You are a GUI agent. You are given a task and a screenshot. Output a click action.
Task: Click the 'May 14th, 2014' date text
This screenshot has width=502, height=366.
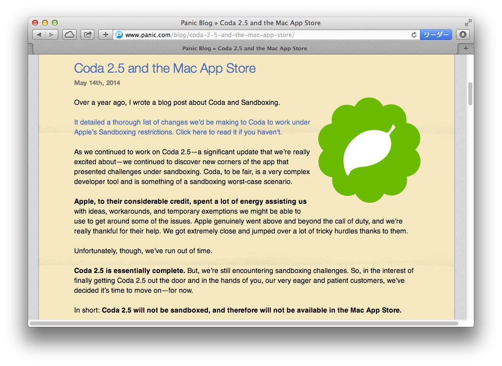tap(97, 83)
